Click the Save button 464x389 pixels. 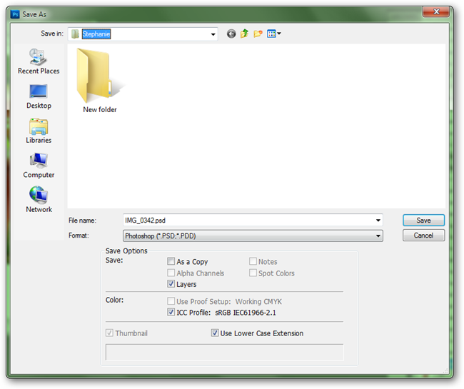point(423,220)
